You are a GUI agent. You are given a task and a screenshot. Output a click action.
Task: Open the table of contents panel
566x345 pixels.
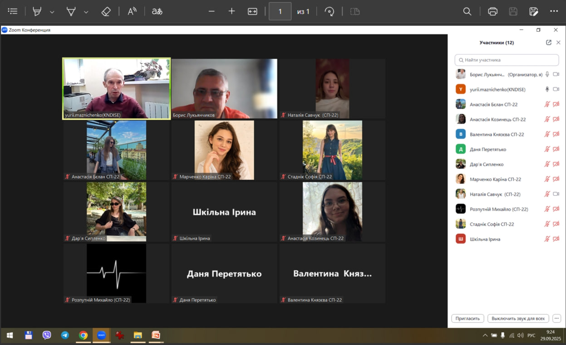coord(13,11)
